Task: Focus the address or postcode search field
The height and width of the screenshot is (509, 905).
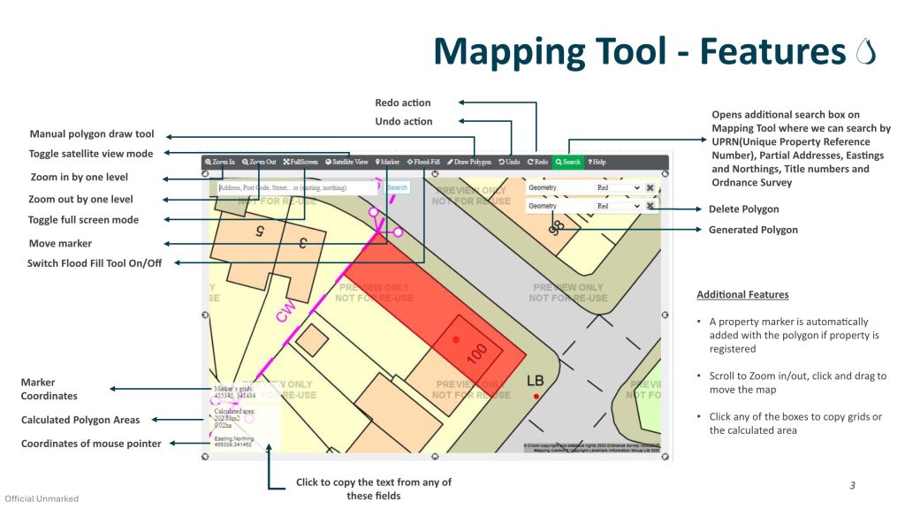Action: 297,187
